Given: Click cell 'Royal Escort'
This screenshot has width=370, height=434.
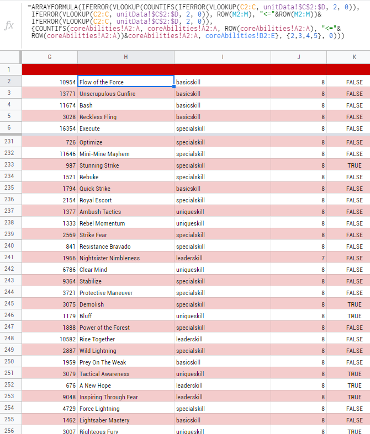Looking at the screenshot, I should tap(126, 200).
